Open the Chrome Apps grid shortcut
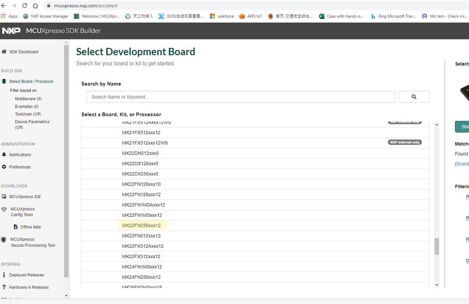The image size is (469, 304). click(3, 16)
